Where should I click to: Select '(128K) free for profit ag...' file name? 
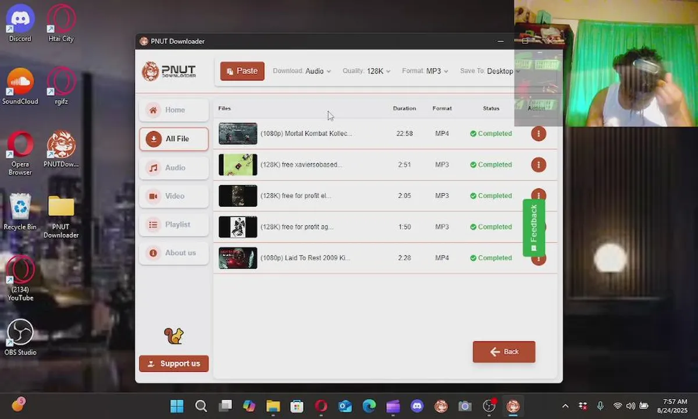pos(297,227)
